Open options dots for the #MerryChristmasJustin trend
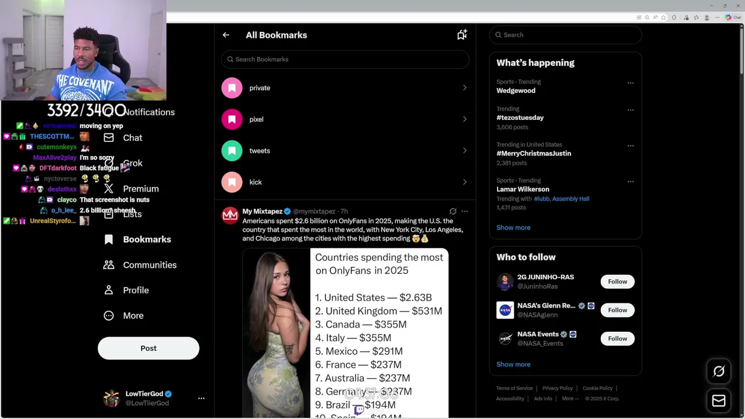The image size is (745, 419). coord(630,145)
